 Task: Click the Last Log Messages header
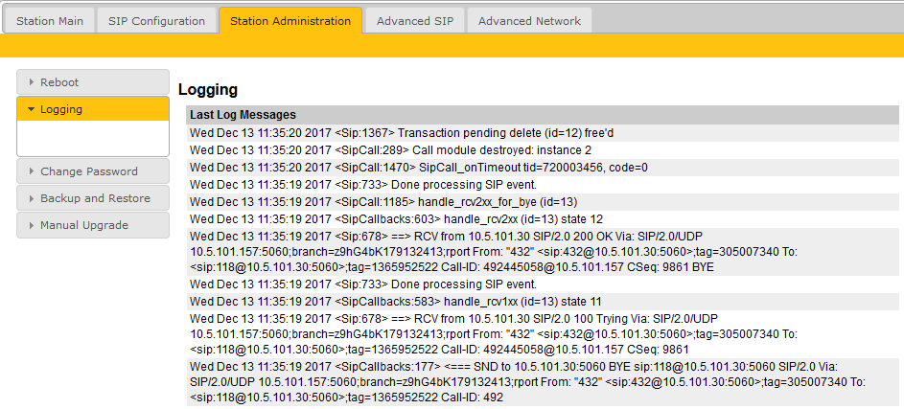coord(243,115)
